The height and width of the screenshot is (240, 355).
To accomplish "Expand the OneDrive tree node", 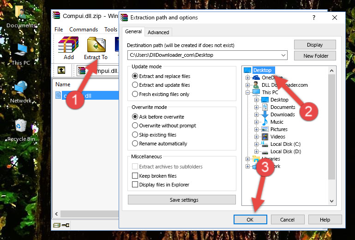I will 247,78.
